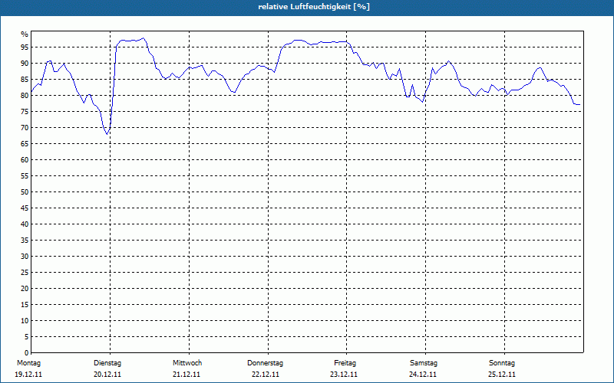Viewport: 614px width, 383px height.
Task: Click the % unit label on y-axis
Action: [x=25, y=34]
